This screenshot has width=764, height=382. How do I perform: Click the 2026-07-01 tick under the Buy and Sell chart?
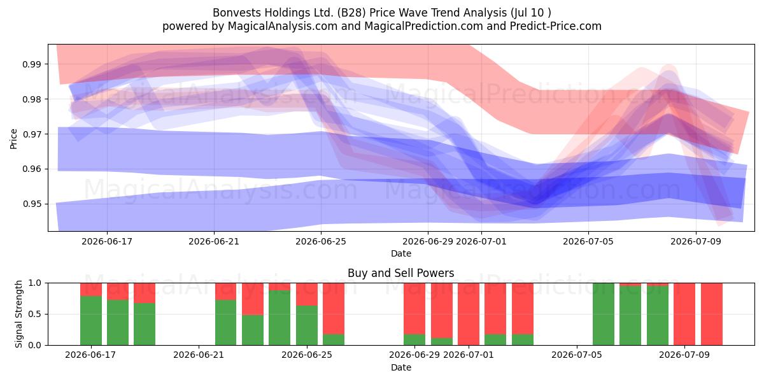(469, 355)
